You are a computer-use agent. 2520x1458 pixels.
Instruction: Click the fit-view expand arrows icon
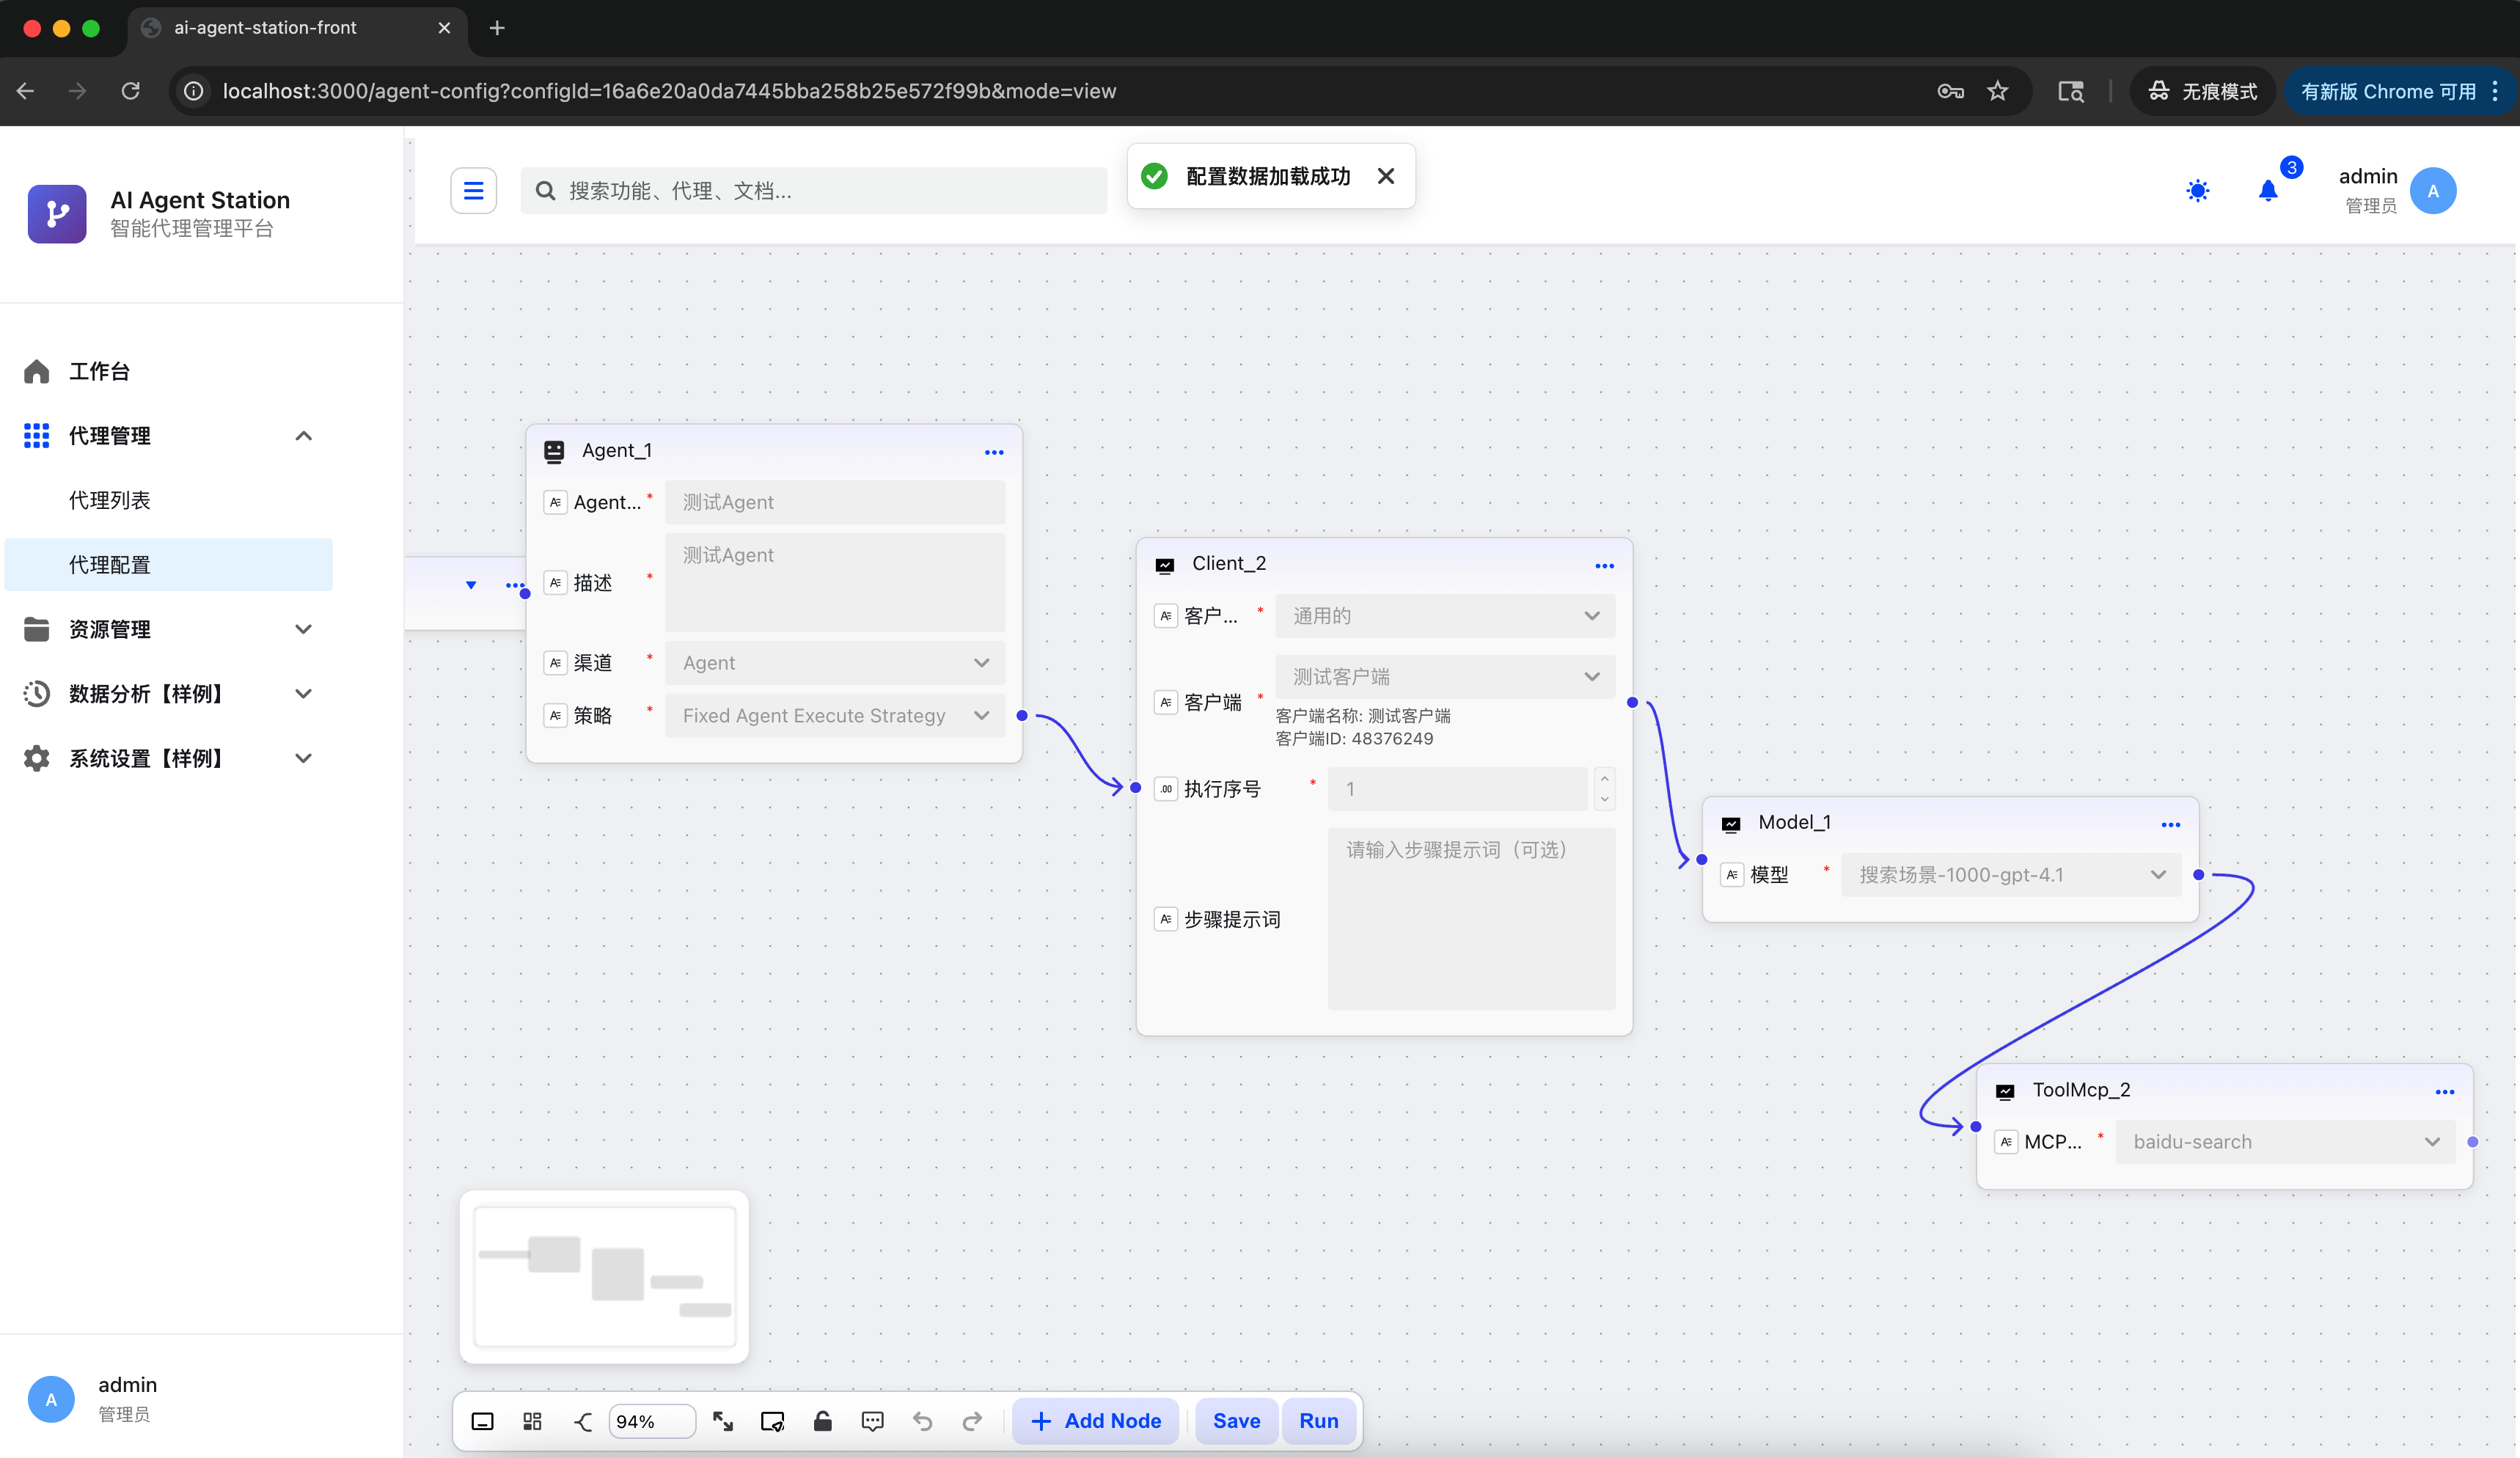point(723,1421)
